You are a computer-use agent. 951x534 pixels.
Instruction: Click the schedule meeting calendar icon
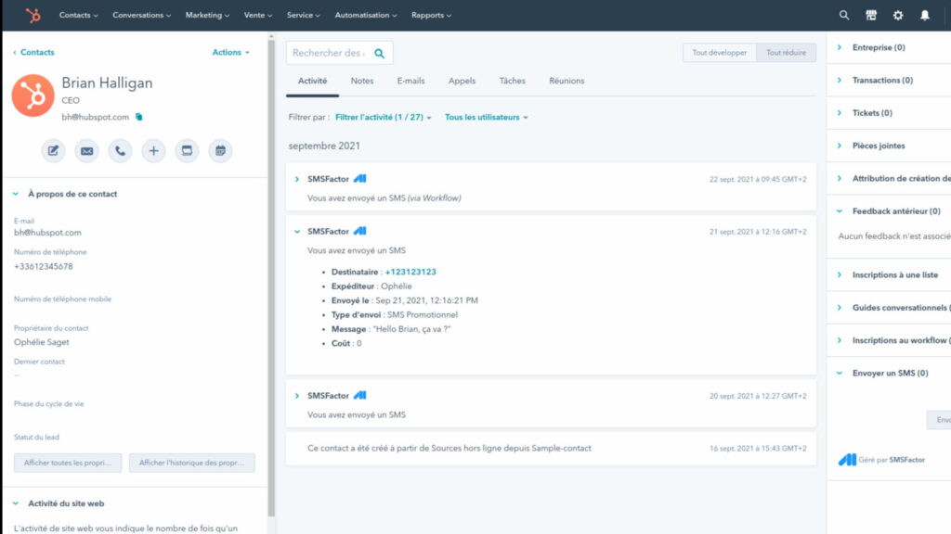(x=220, y=150)
